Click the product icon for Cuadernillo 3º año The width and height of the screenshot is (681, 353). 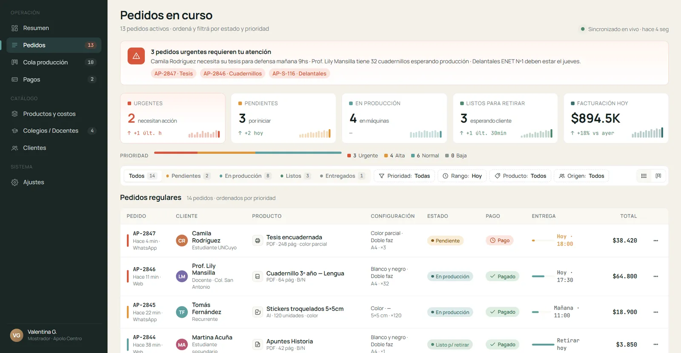click(x=258, y=276)
